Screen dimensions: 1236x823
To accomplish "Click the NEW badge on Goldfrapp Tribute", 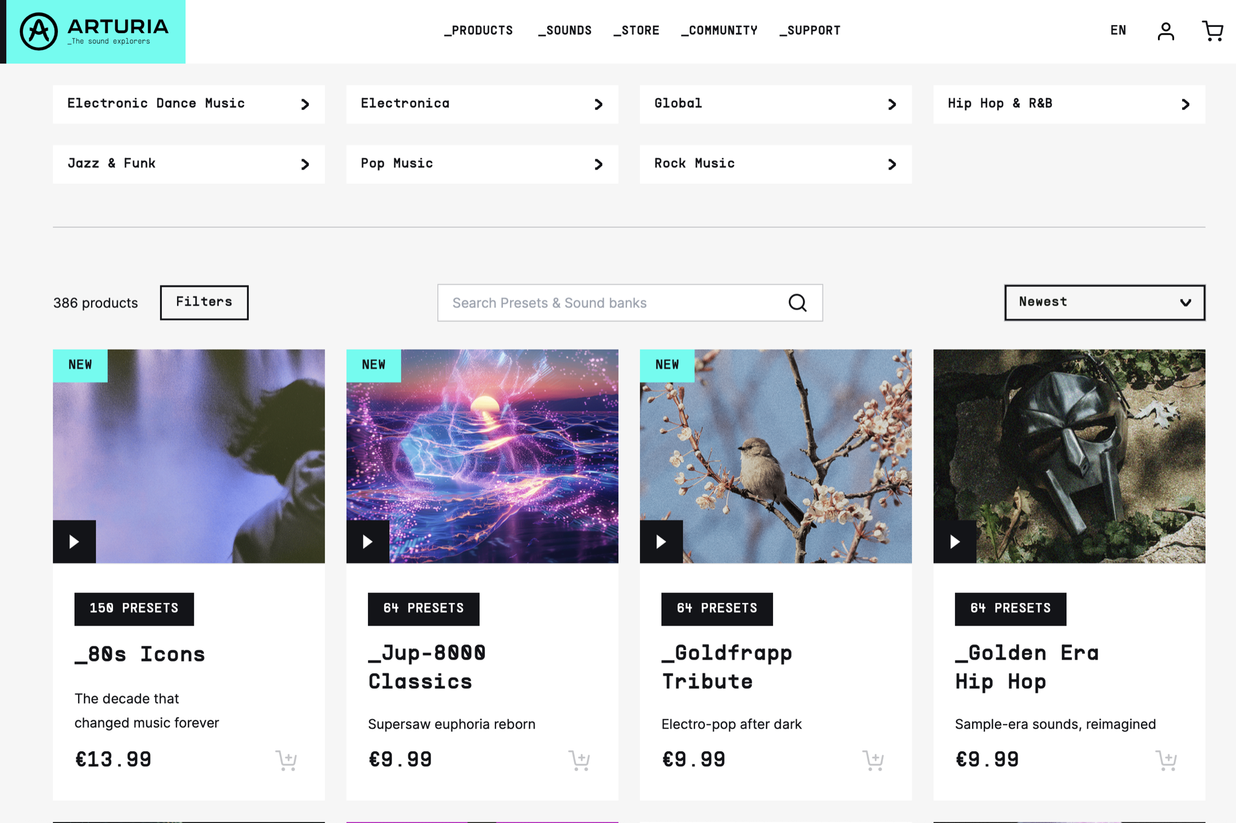I will pyautogui.click(x=667, y=365).
